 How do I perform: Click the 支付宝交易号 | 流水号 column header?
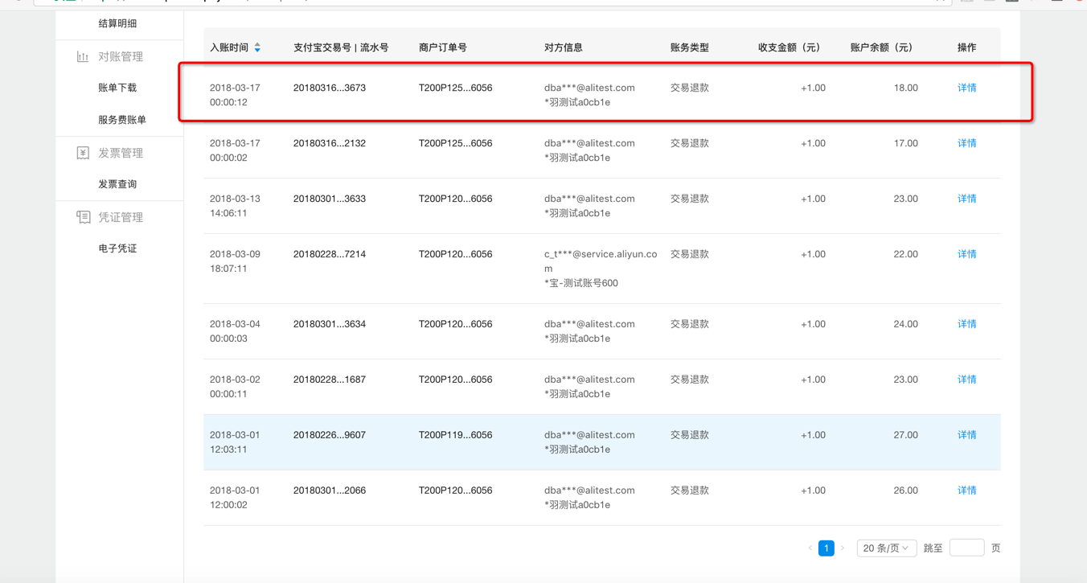point(341,47)
